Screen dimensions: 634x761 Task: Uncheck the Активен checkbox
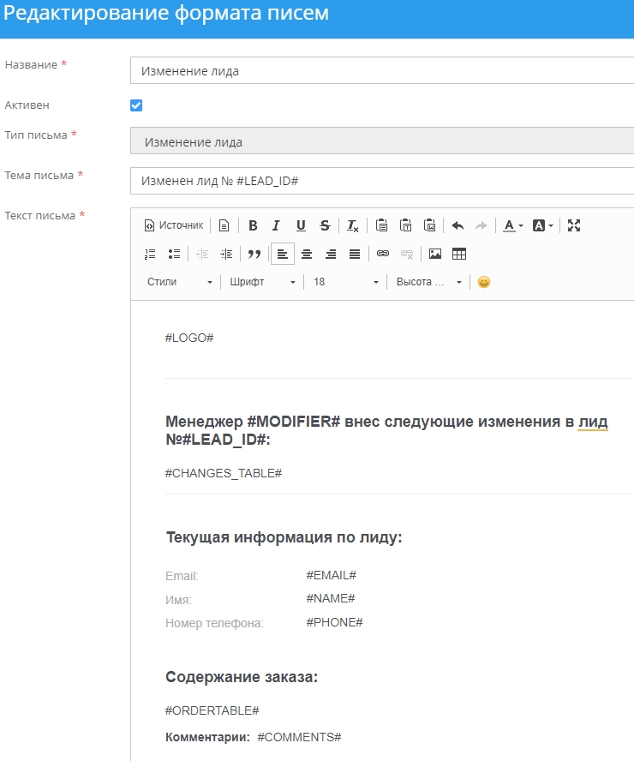click(x=136, y=105)
